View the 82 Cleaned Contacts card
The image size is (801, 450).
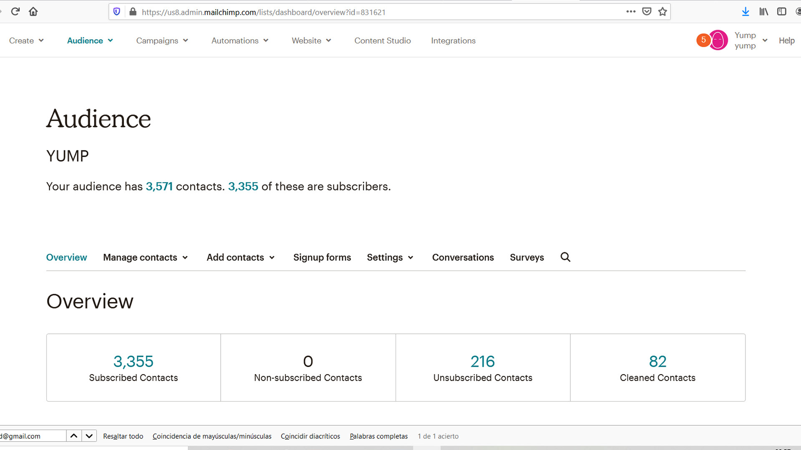657,367
